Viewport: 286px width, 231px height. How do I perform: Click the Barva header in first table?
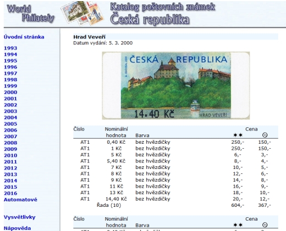[142, 136]
